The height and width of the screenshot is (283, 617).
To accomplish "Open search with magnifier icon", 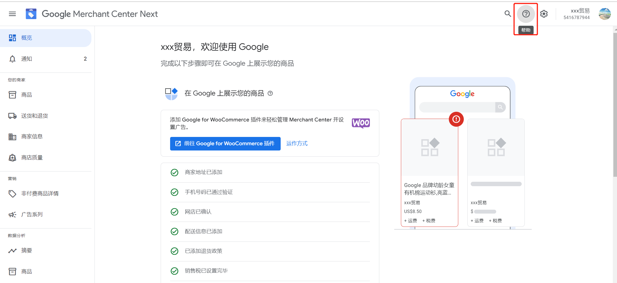I will [x=508, y=14].
